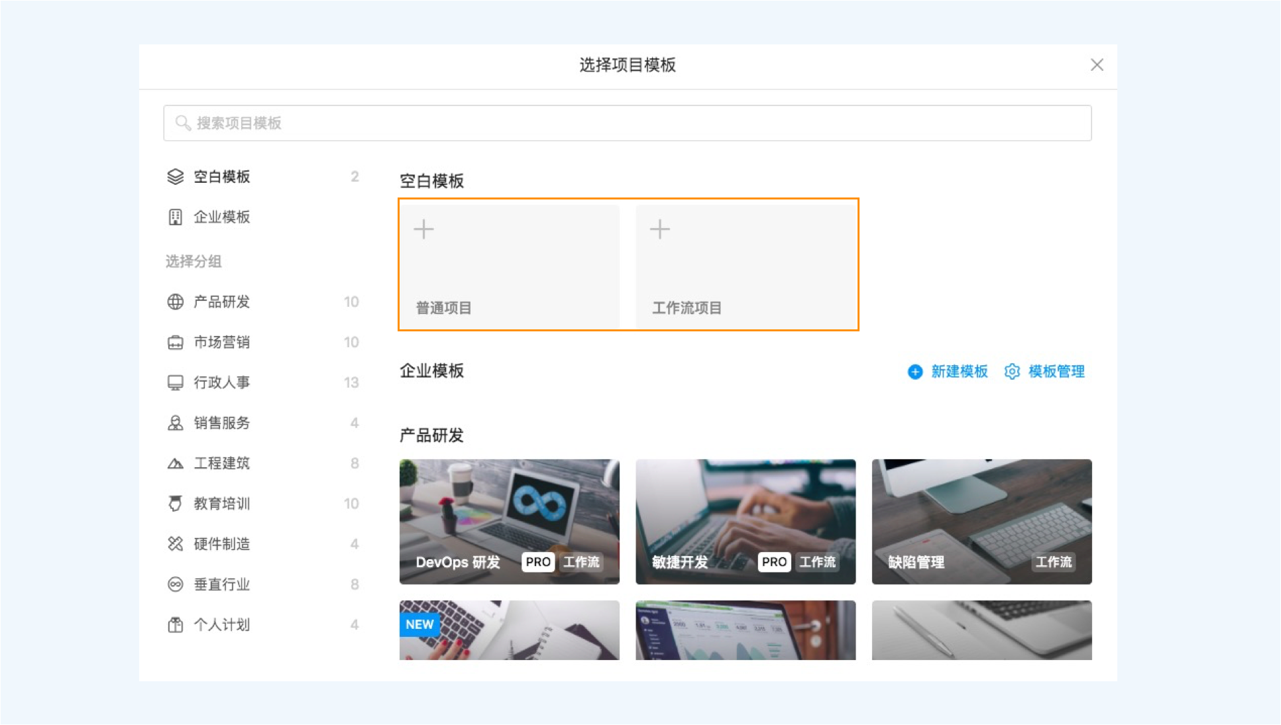This screenshot has height=725, width=1281.
Task: Click the person icon for 销售服务
Action: [175, 423]
